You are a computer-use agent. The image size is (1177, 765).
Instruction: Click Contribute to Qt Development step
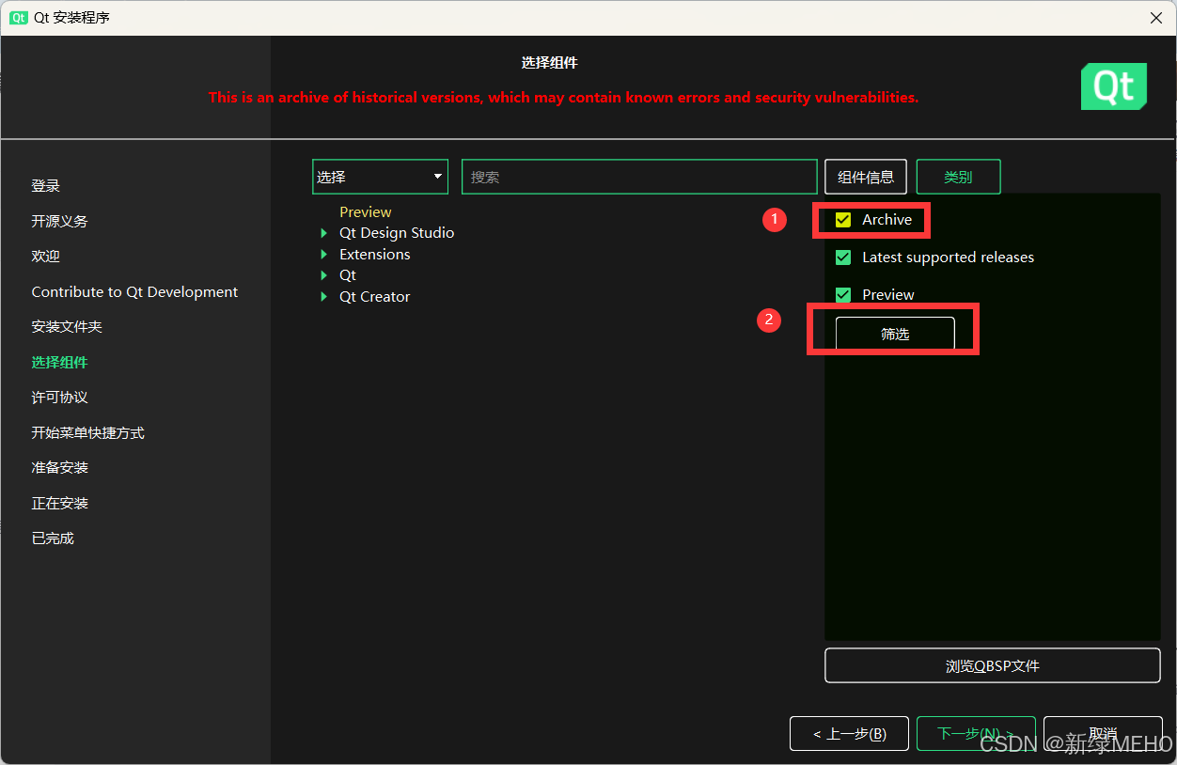(134, 292)
